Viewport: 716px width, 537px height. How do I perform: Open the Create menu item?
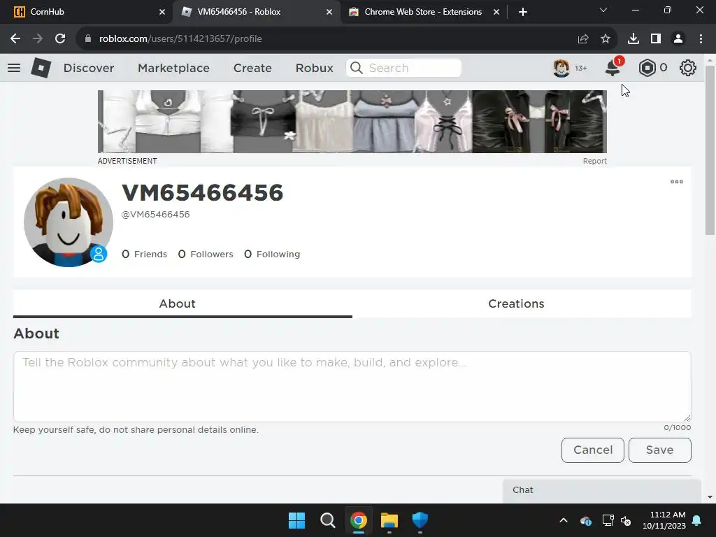252,68
